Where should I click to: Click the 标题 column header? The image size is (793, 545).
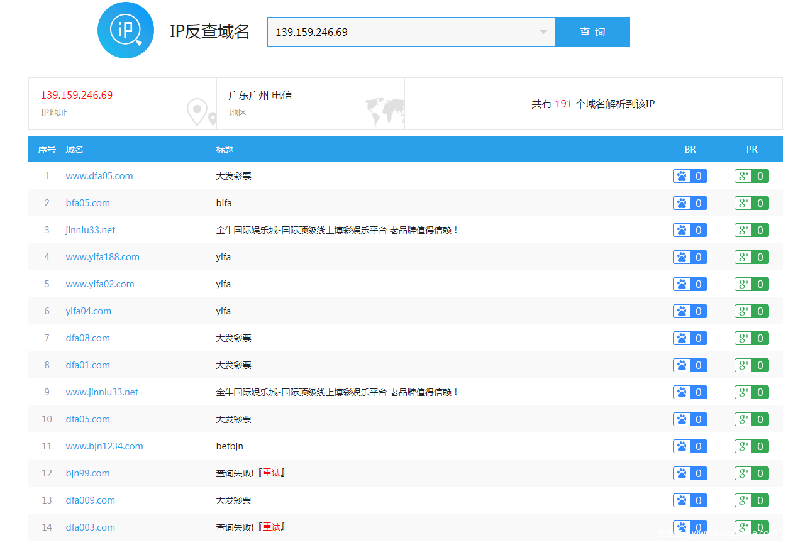225,150
